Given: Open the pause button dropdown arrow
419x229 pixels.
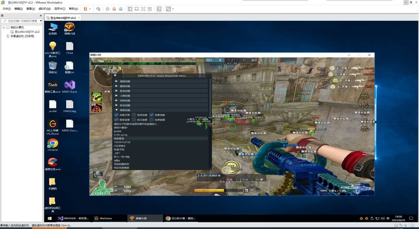Looking at the screenshot, I should point(90,9).
